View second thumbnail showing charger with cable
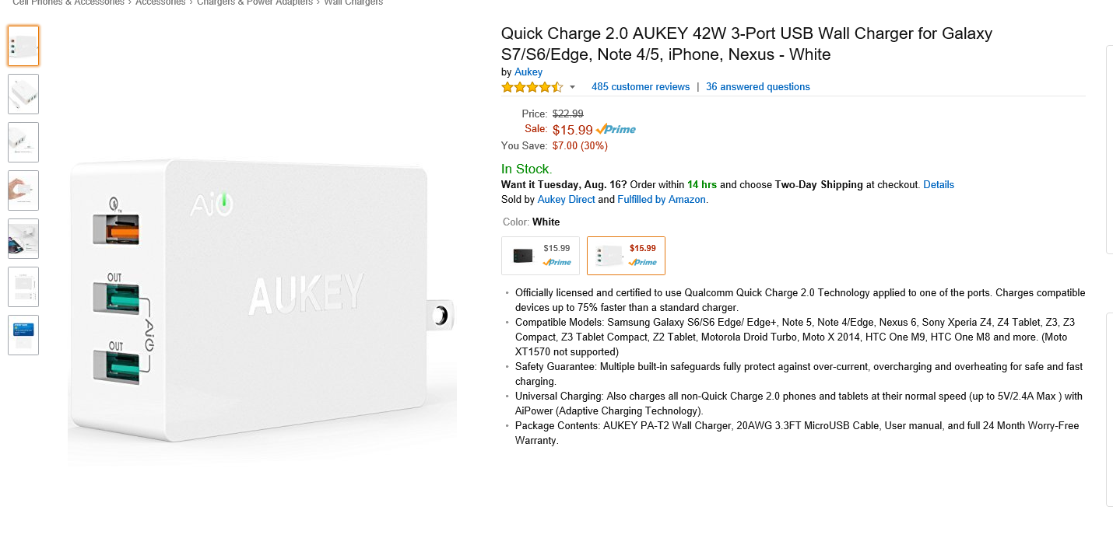Image resolution: width=1113 pixels, height=545 pixels. pyautogui.click(x=23, y=94)
